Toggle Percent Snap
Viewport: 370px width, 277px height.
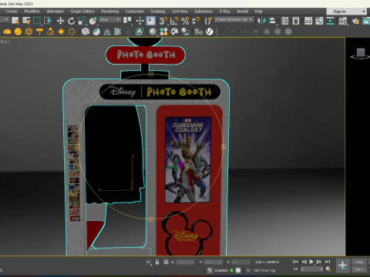[x=185, y=21]
